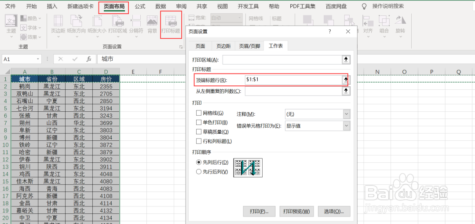Open the 页眉/页脚 tab in dialog
475x224 pixels.
tap(250, 46)
